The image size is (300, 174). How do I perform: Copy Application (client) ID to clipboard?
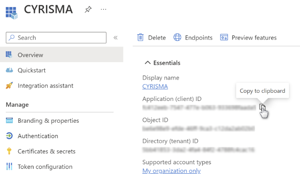[x=262, y=107]
